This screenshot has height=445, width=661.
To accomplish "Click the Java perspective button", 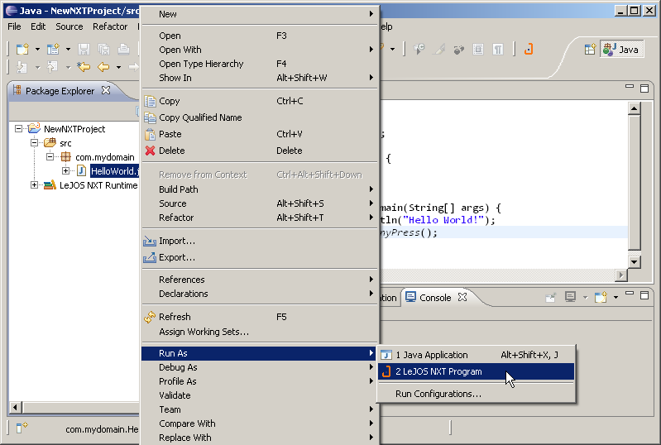I will tap(621, 50).
